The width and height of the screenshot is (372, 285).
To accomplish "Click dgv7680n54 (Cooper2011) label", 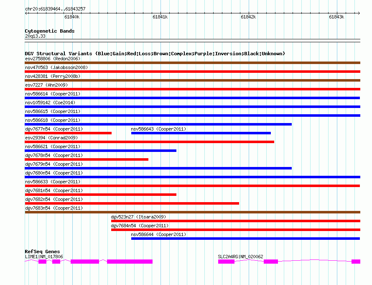I will pyautogui.click(x=54, y=173).
